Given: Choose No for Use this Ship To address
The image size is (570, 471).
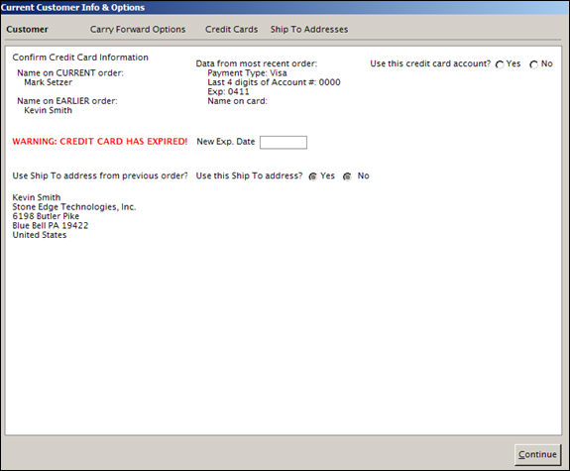Looking at the screenshot, I should point(347,177).
